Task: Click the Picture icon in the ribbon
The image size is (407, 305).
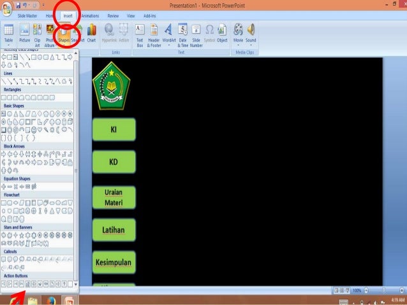Action: (x=24, y=33)
